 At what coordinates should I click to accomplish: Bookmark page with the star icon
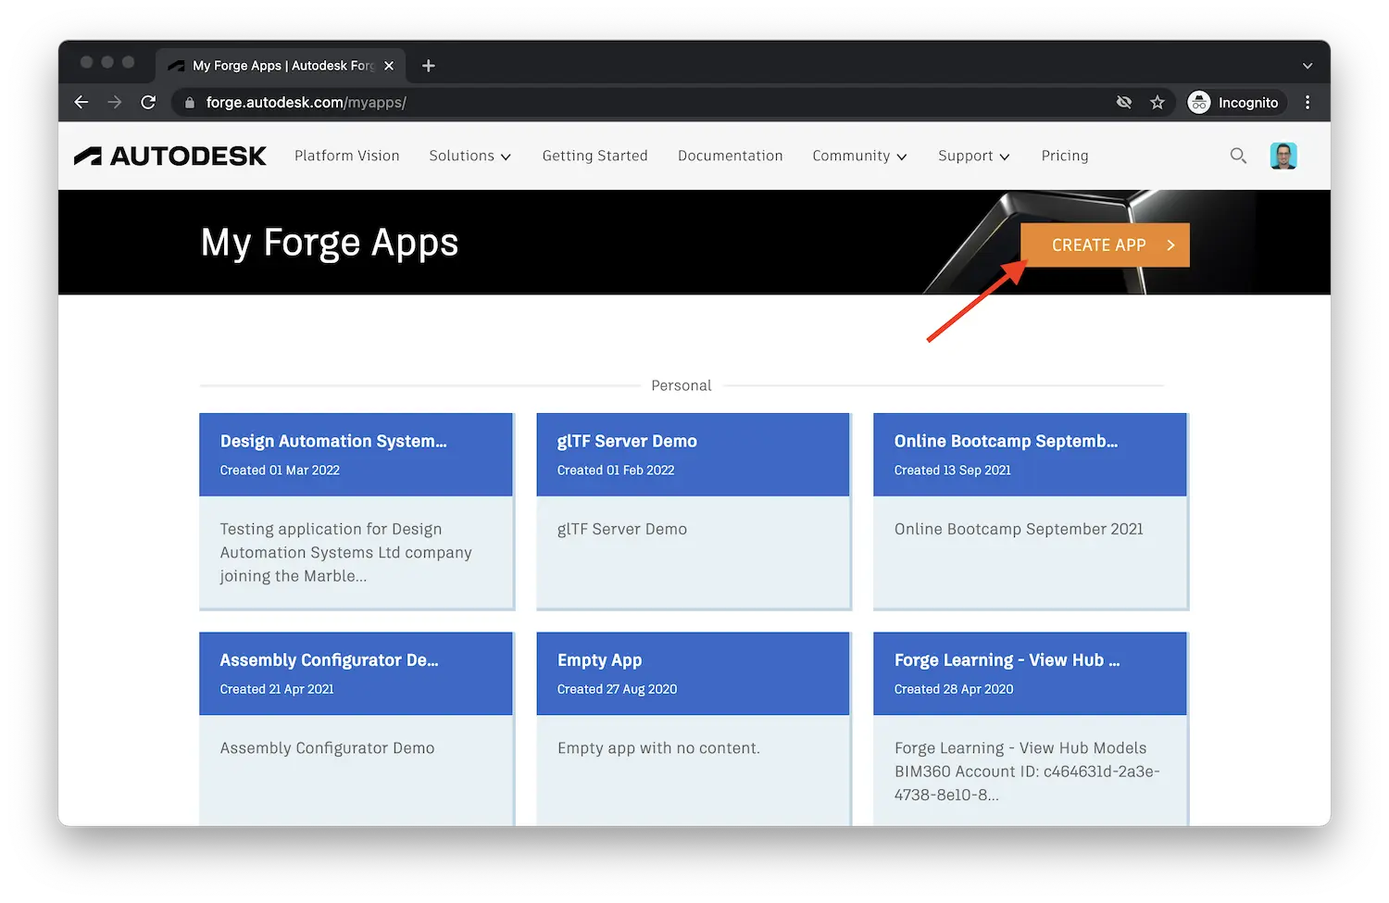(x=1157, y=103)
